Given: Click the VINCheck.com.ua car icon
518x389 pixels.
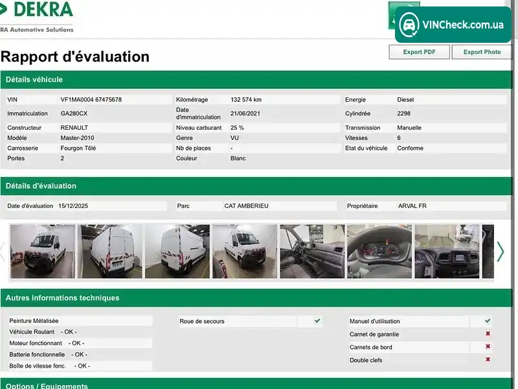Looking at the screenshot, I should click(409, 25).
